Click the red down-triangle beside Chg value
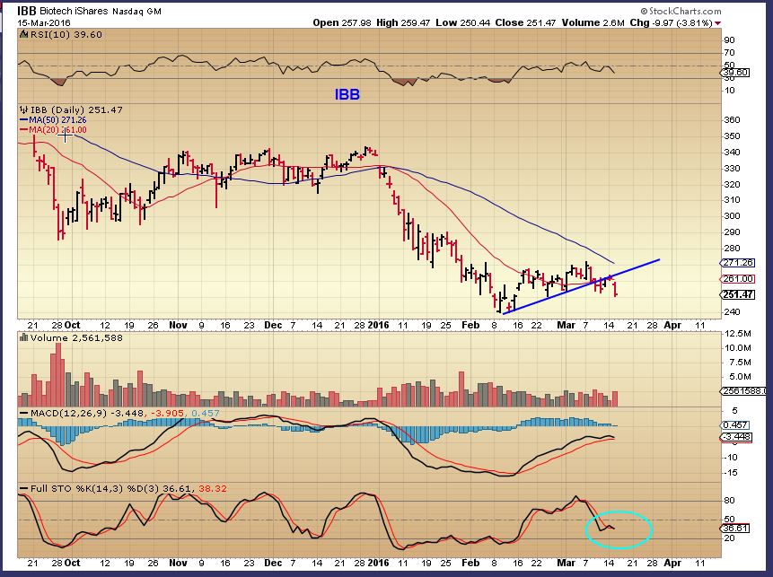This screenshot has height=577, width=773. click(x=718, y=23)
